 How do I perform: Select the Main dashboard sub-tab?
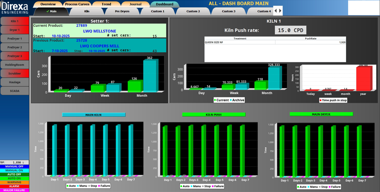51,11
